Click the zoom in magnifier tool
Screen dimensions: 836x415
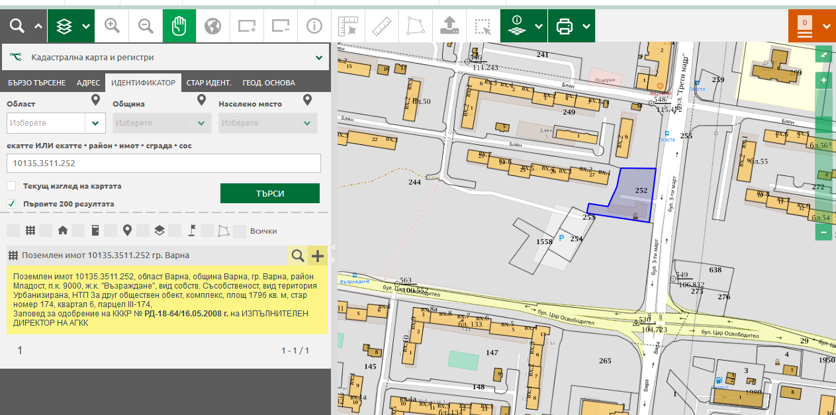(112, 26)
